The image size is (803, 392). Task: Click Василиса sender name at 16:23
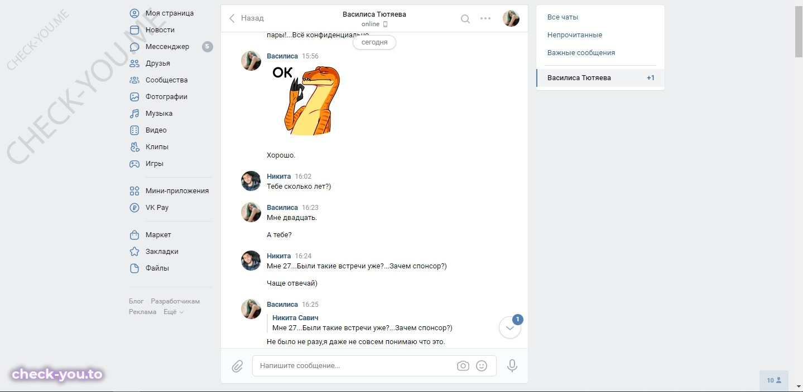click(x=282, y=208)
